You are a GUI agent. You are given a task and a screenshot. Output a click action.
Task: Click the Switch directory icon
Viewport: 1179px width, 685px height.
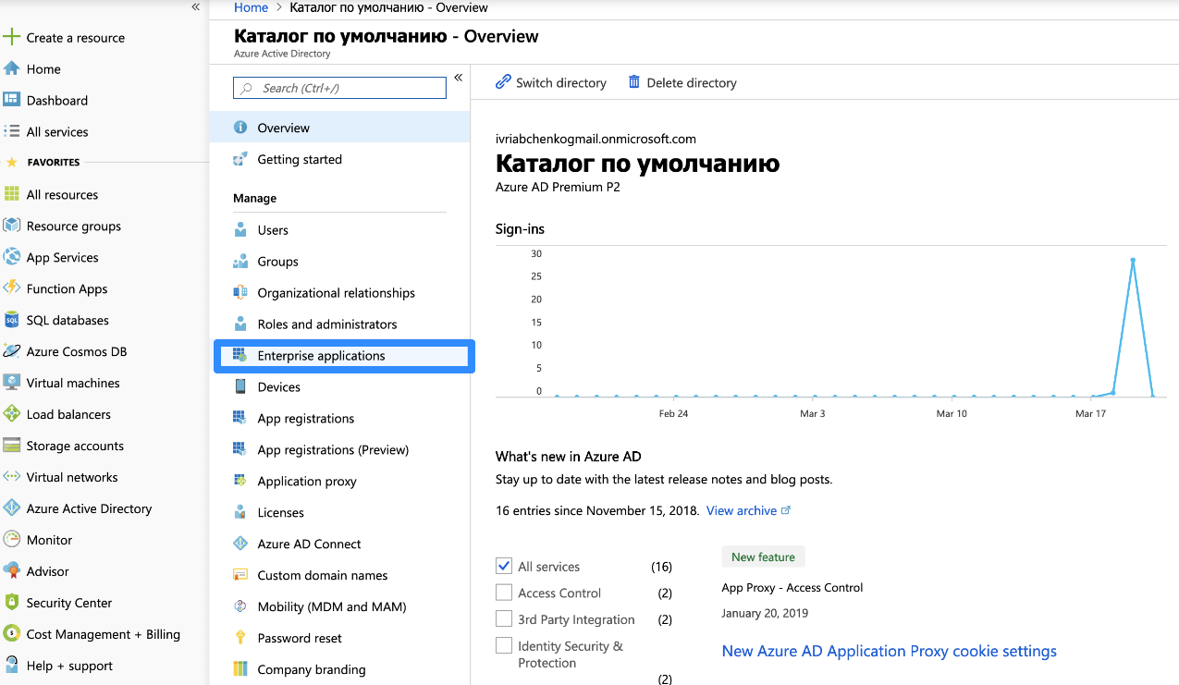(503, 82)
